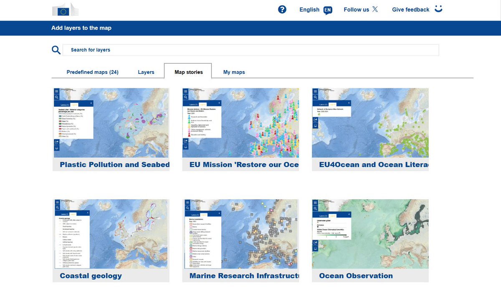Open the X social media icon

(375, 9)
